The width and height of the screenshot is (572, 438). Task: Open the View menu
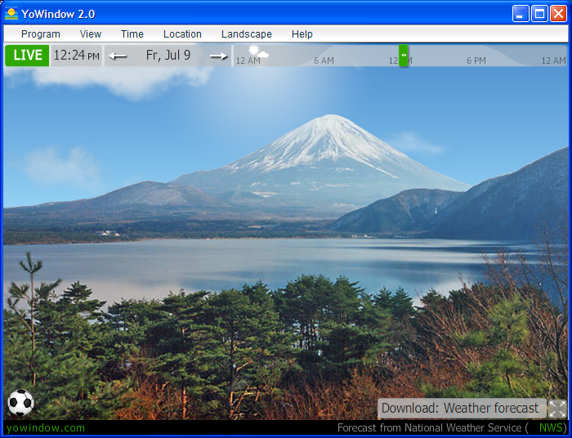[91, 34]
